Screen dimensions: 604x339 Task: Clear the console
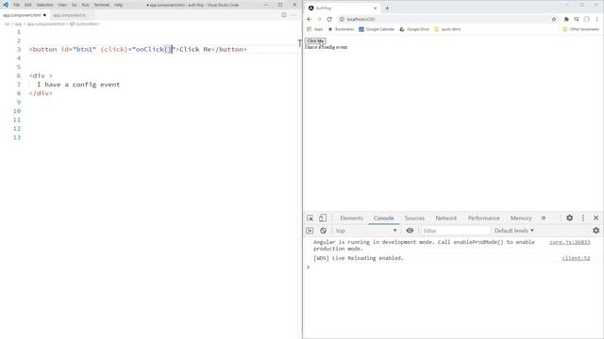(x=323, y=231)
